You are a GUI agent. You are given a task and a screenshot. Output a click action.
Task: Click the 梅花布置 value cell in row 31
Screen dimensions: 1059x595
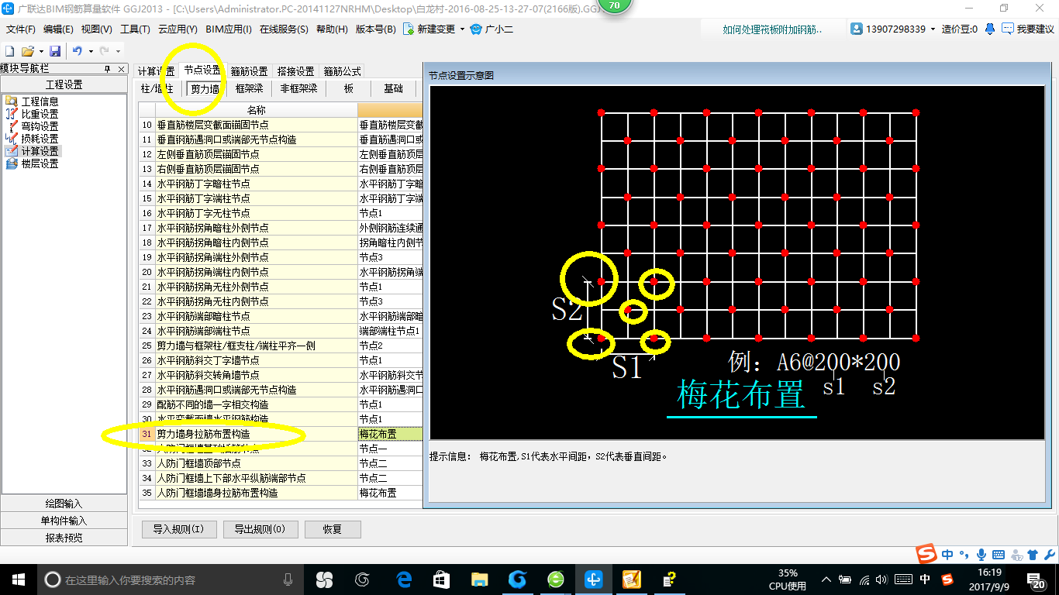pyautogui.click(x=390, y=434)
